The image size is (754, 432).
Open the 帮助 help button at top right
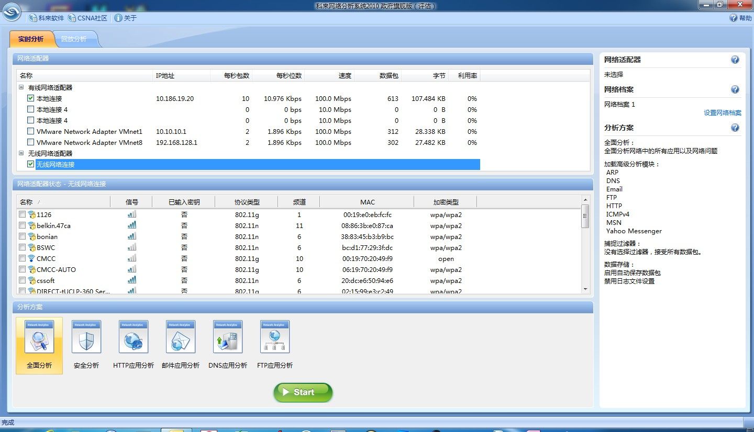[741, 18]
